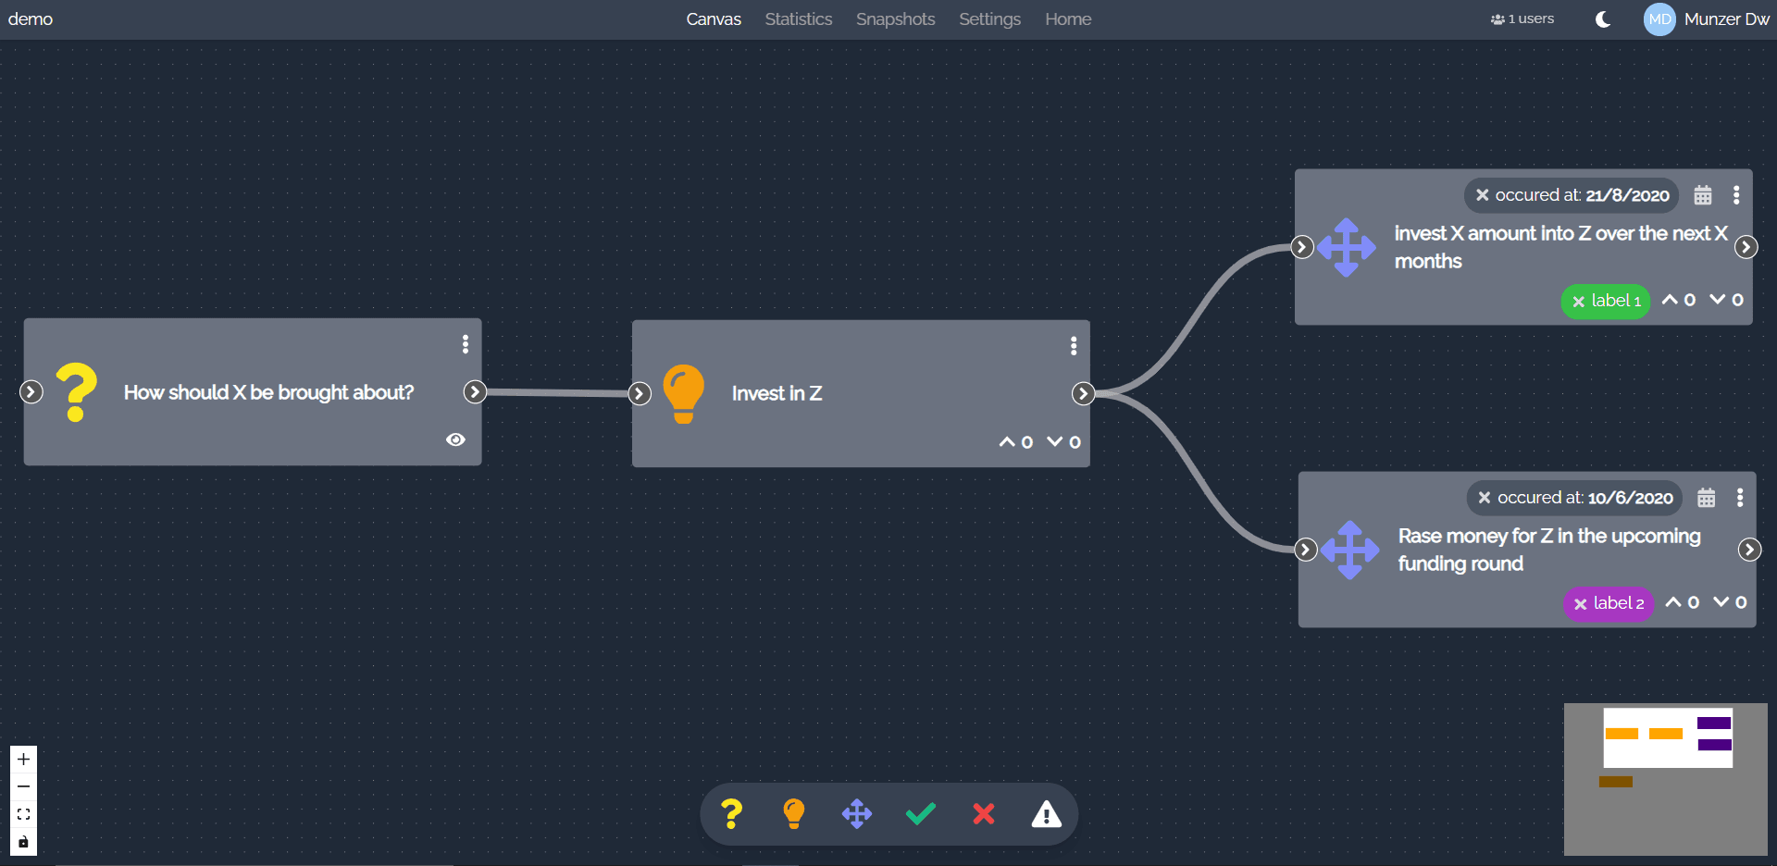Expand right connector of Invest in Z node
The height and width of the screenshot is (866, 1777).
[1083, 394]
